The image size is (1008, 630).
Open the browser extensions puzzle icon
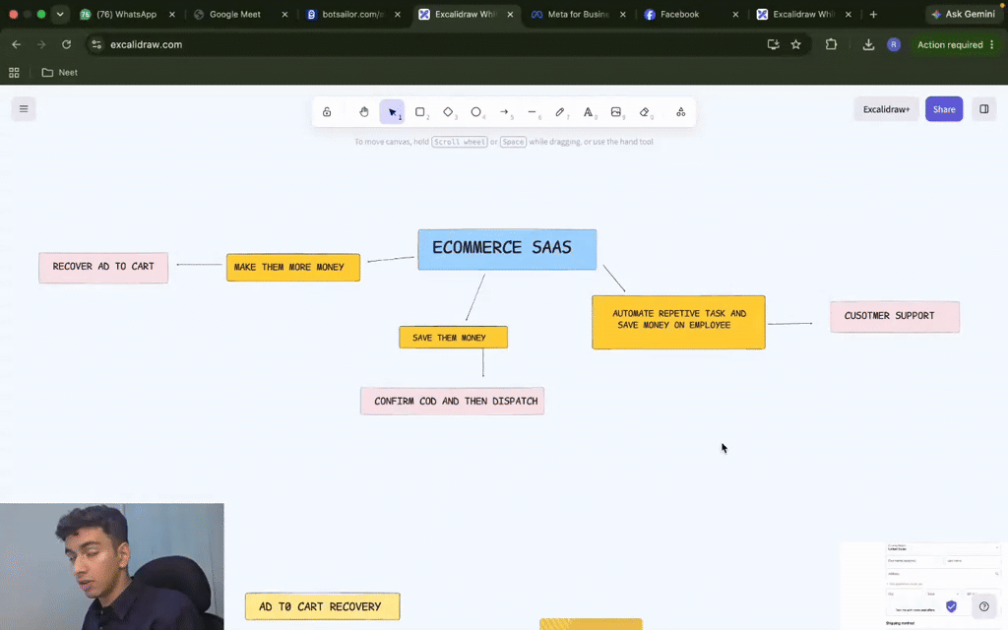pyautogui.click(x=831, y=44)
